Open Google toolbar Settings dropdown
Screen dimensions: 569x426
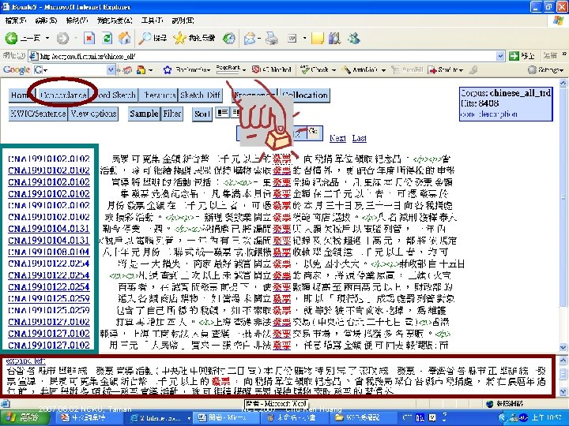545,69
